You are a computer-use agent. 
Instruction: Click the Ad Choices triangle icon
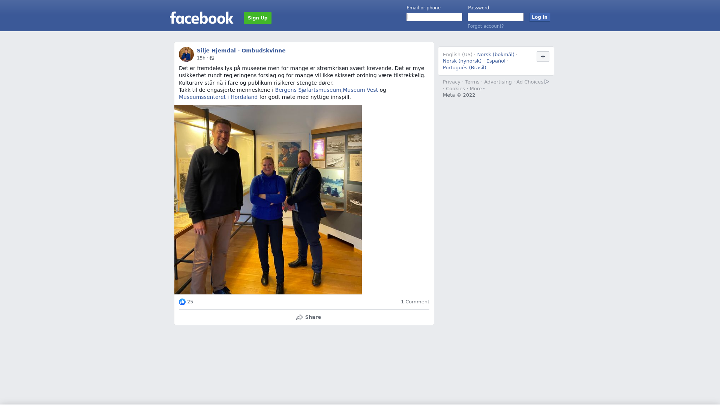[x=547, y=82]
